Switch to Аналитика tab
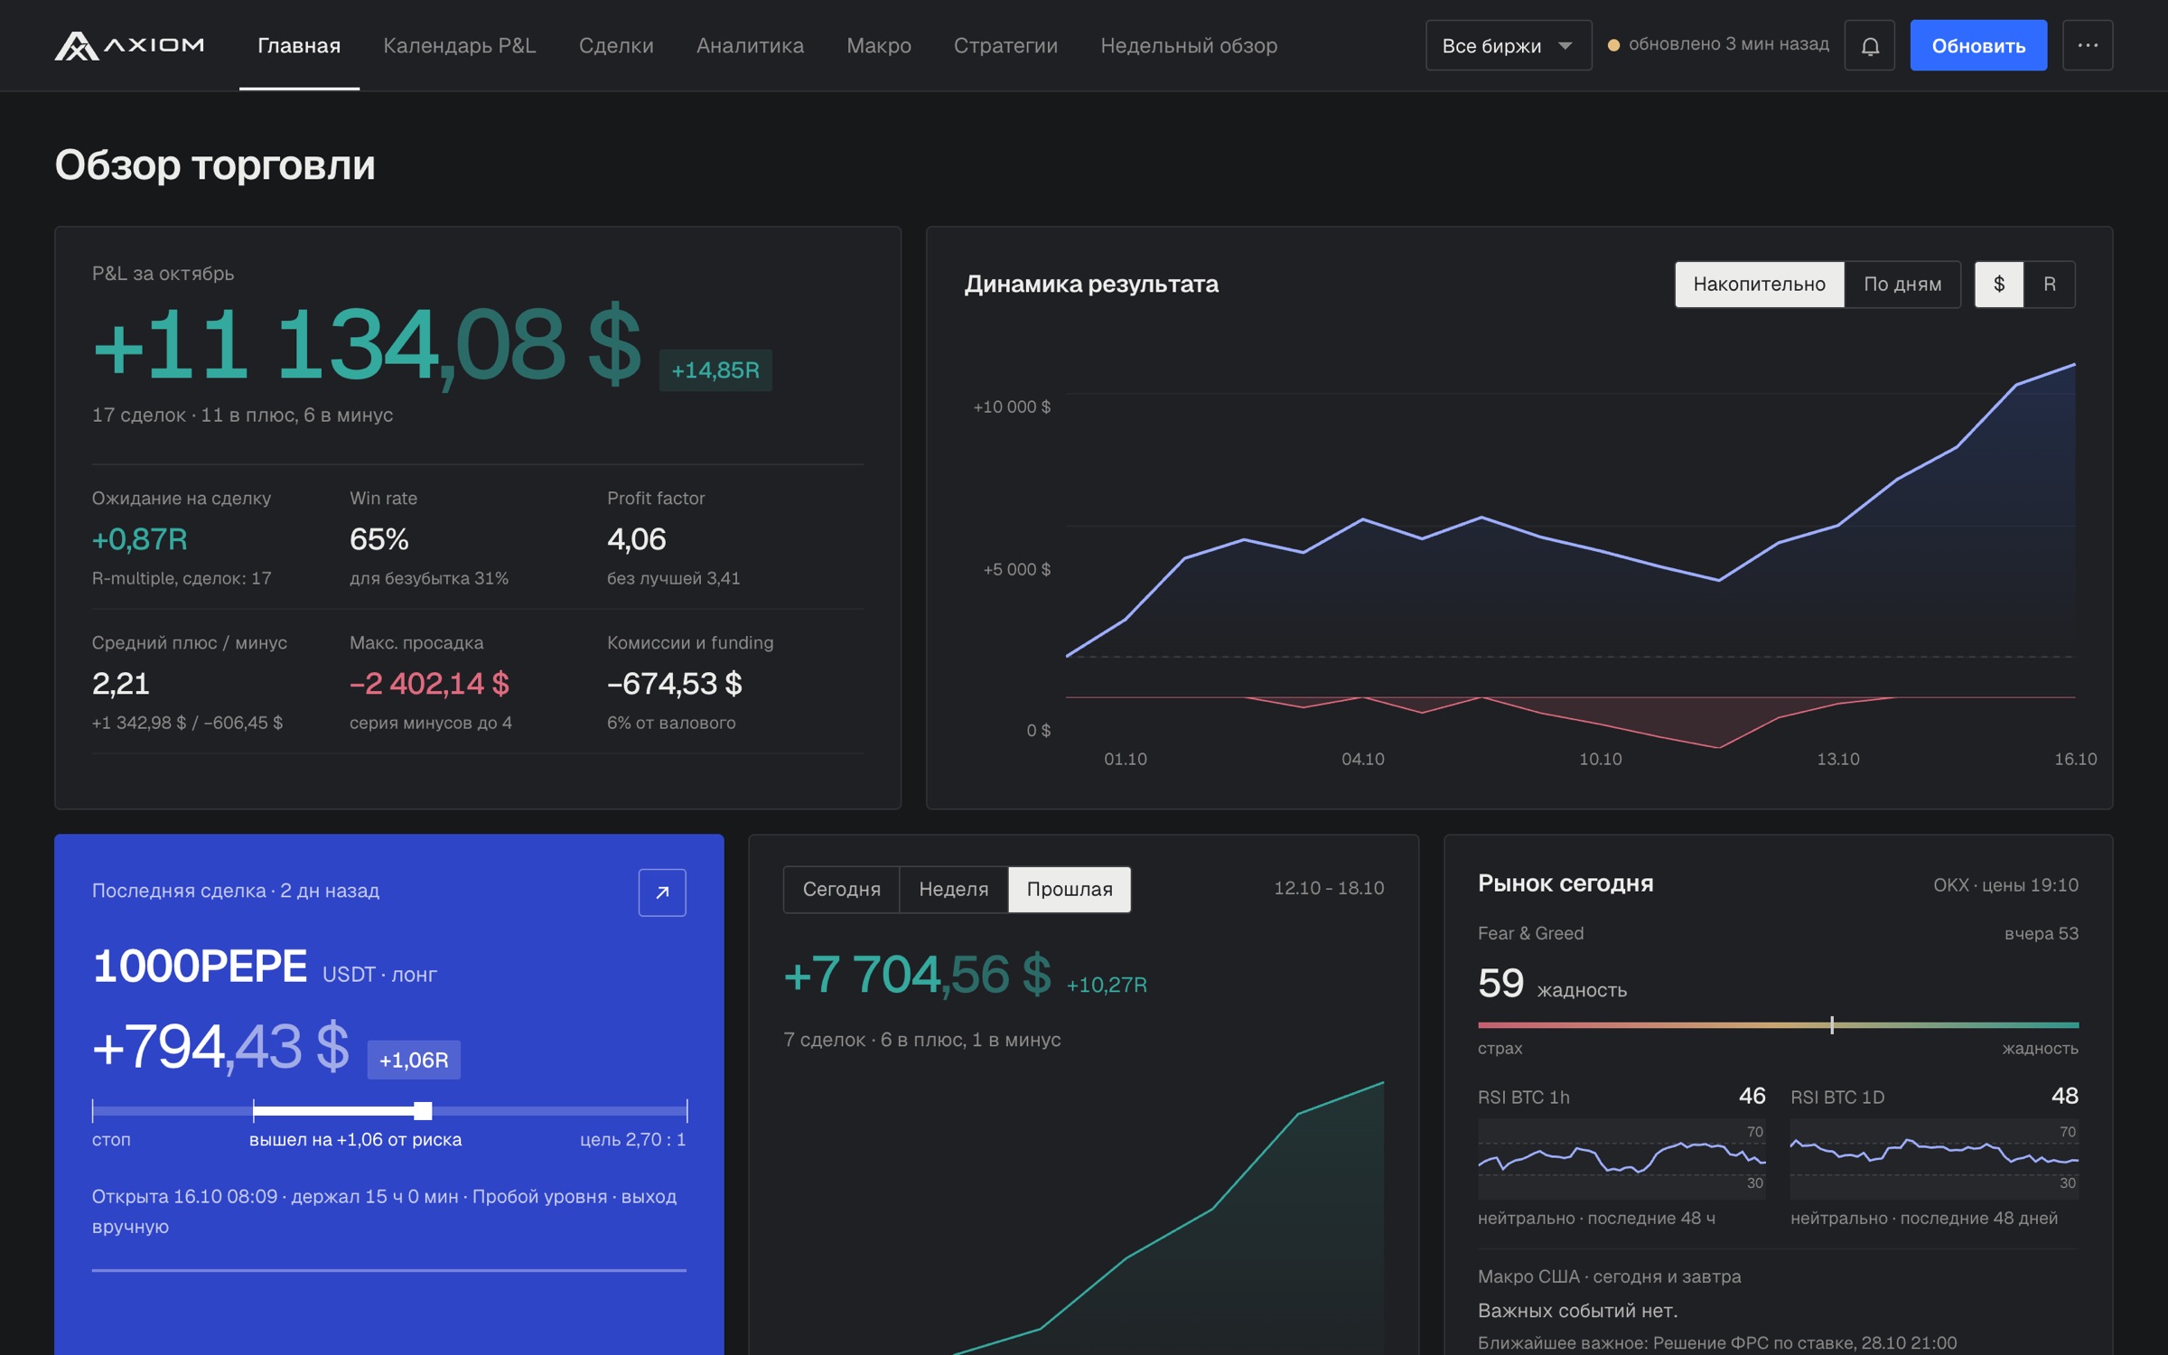This screenshot has height=1355, width=2168. point(750,45)
